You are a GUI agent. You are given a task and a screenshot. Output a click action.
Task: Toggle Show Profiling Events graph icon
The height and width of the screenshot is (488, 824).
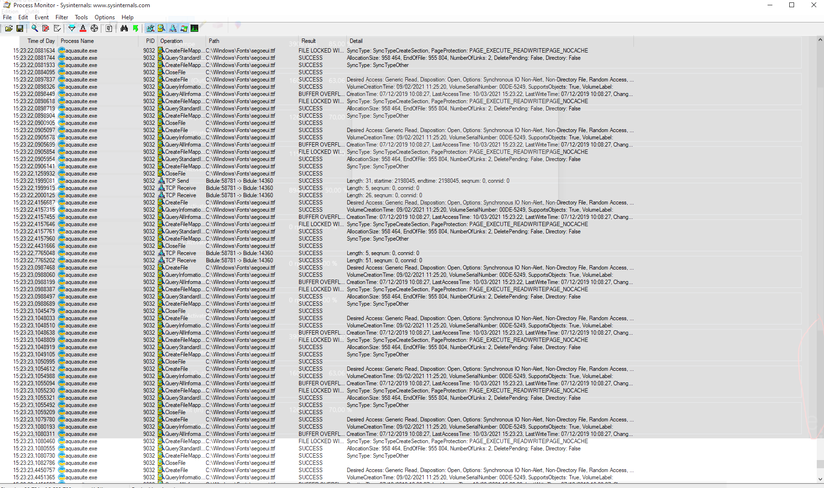click(194, 28)
